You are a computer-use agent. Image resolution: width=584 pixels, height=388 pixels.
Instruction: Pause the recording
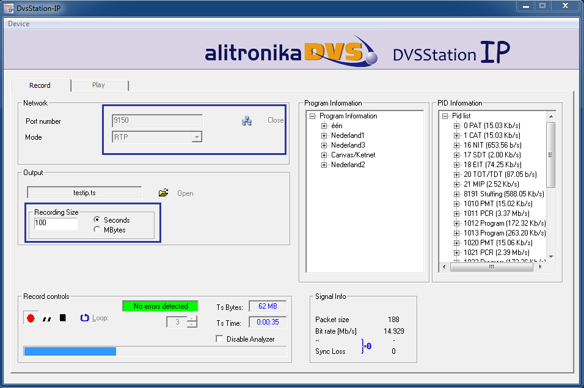click(46, 318)
